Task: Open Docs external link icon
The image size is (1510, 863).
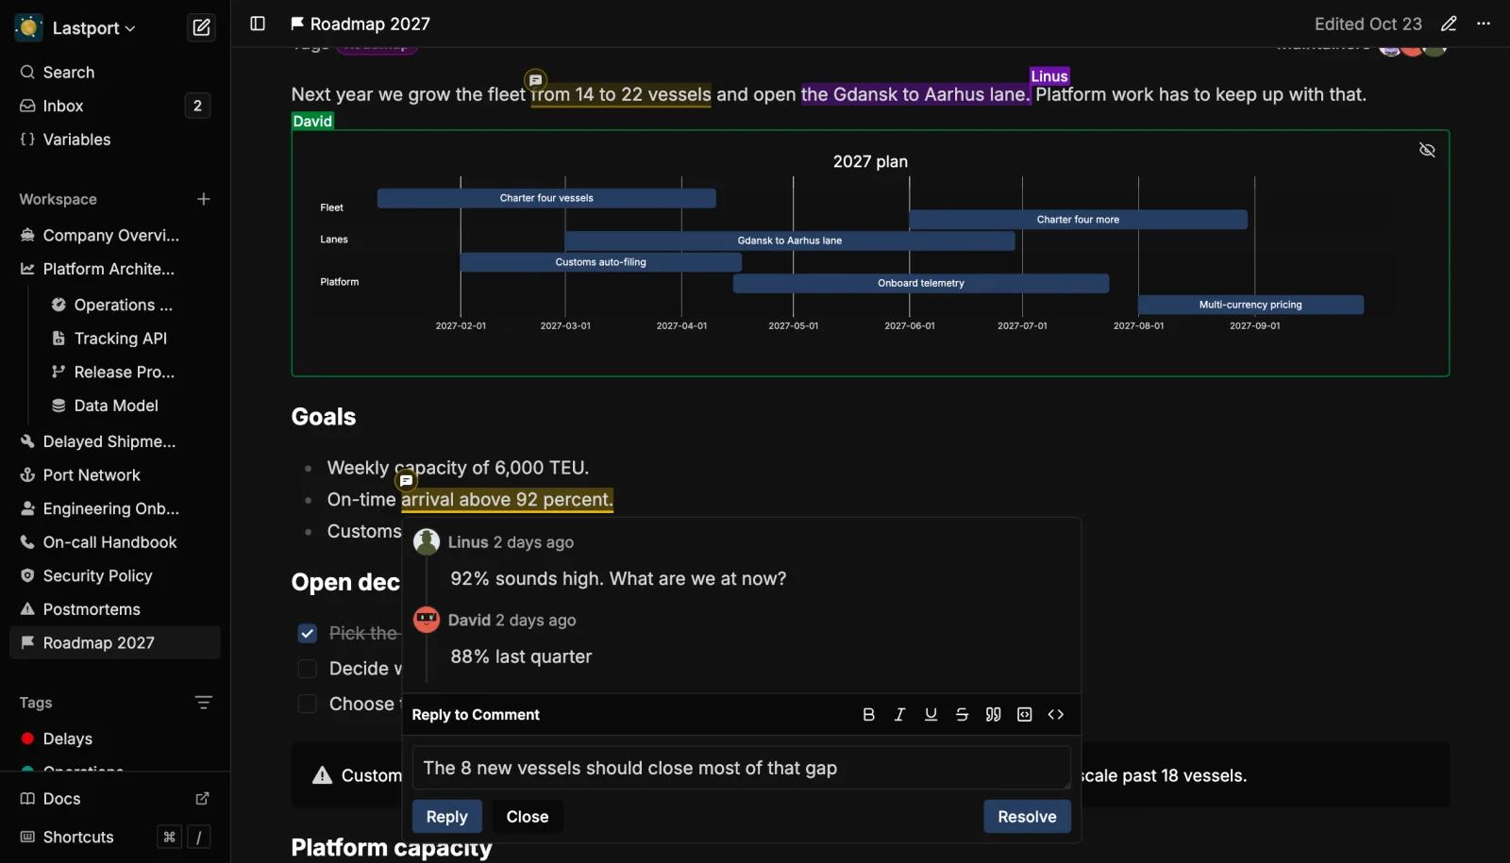Action: pos(202,798)
